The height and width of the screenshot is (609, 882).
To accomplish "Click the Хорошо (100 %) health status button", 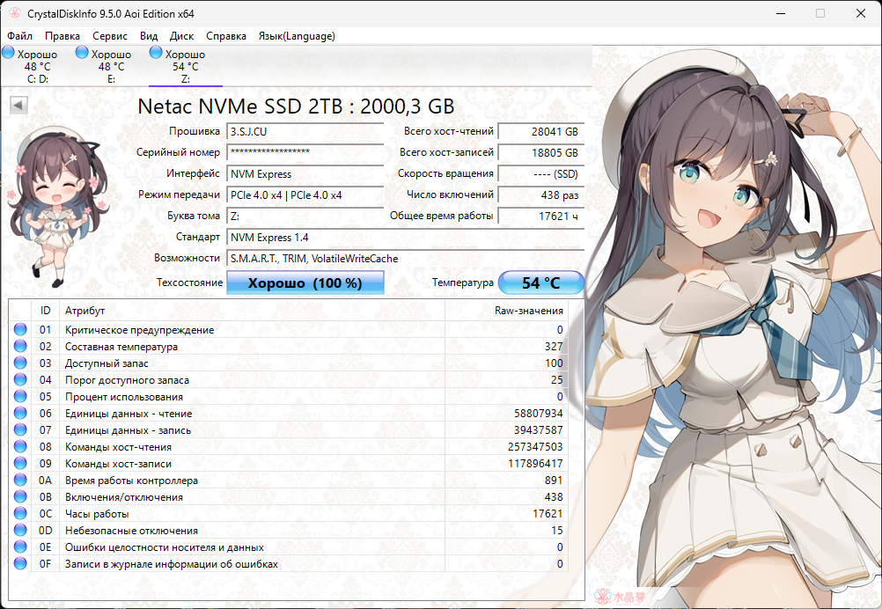I will point(305,283).
